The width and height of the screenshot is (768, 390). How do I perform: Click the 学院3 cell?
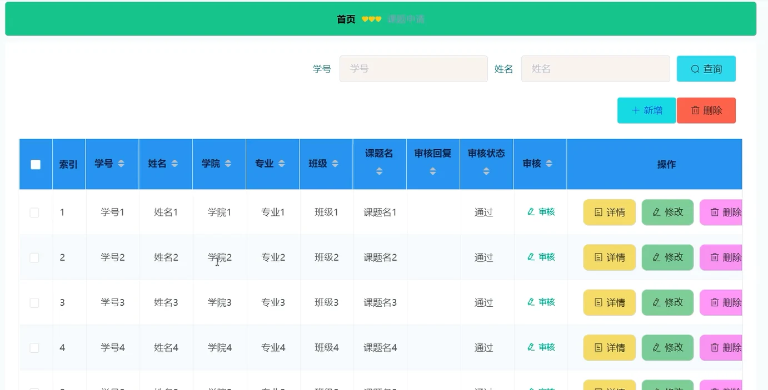(220, 302)
